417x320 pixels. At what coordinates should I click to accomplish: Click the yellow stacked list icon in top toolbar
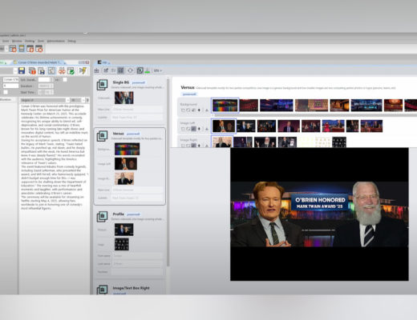tap(22, 49)
